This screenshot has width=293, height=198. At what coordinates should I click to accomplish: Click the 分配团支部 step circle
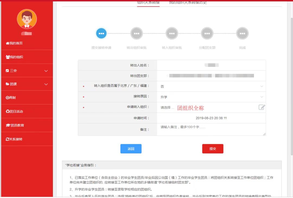pyautogui.click(x=207, y=34)
